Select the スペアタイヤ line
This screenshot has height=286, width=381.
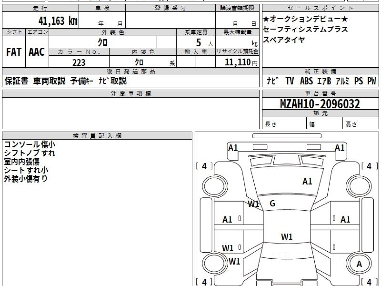pos(284,40)
